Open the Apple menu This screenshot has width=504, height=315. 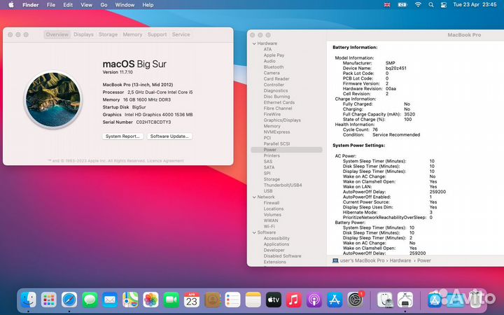11,5
